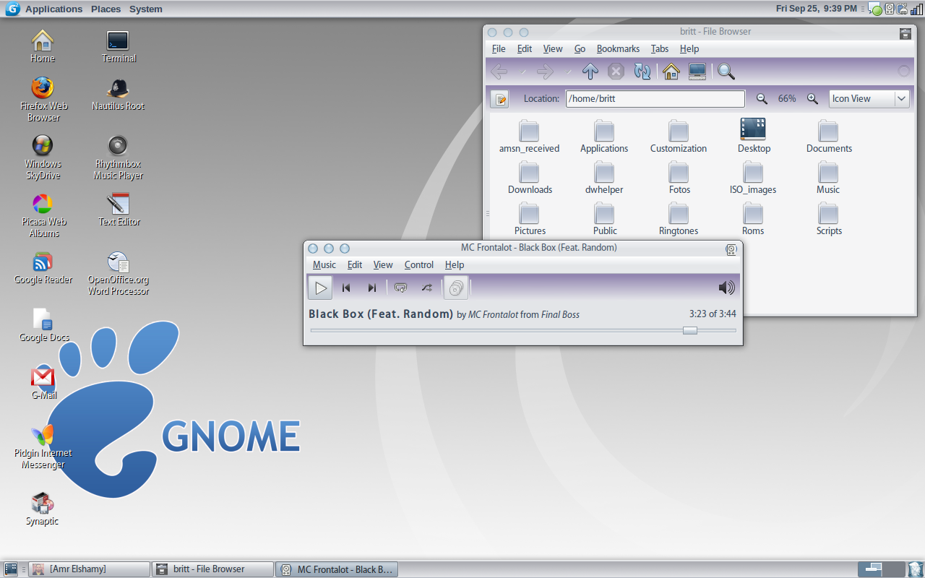Click Play button in music player
925x578 pixels.
coord(320,288)
